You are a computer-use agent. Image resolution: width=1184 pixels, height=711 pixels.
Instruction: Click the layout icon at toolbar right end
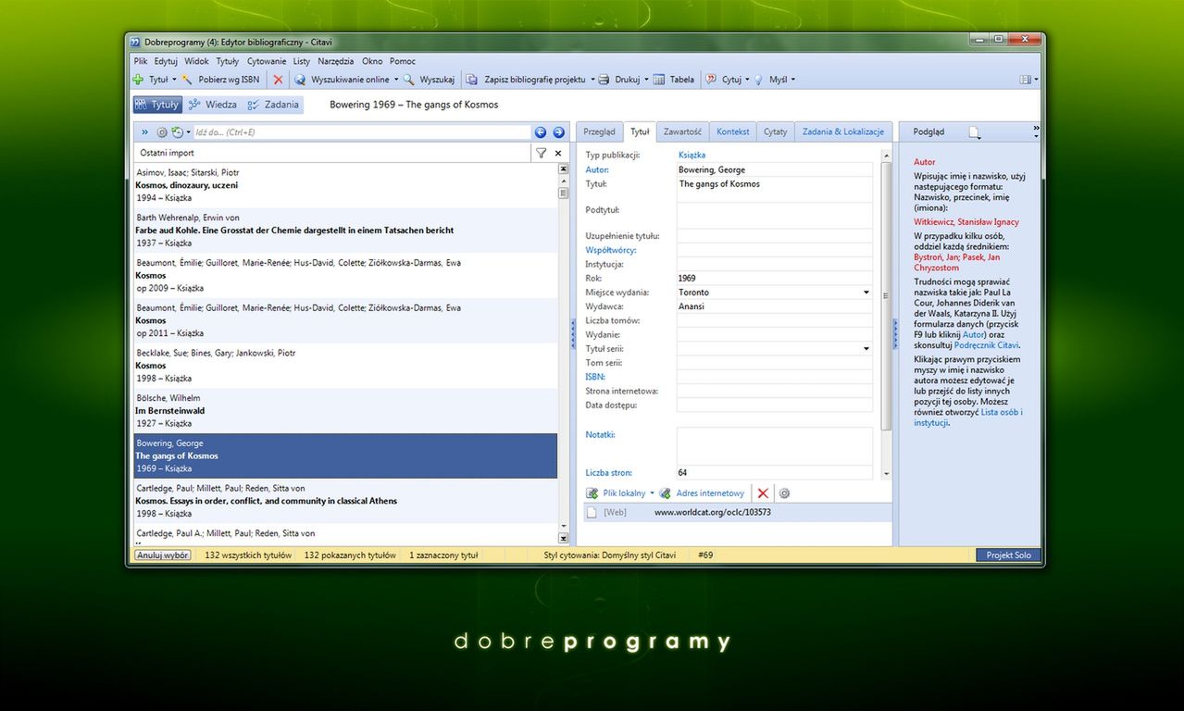(x=1025, y=80)
